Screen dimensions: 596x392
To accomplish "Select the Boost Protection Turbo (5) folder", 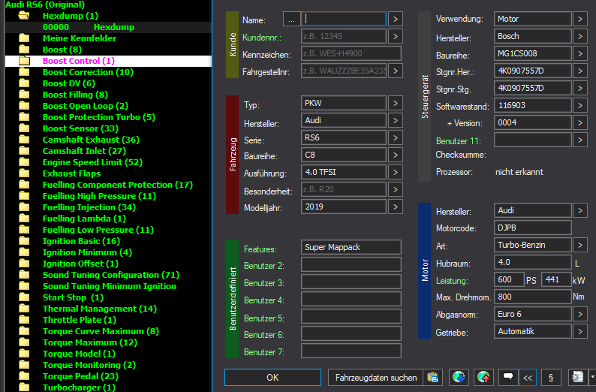I will click(99, 117).
